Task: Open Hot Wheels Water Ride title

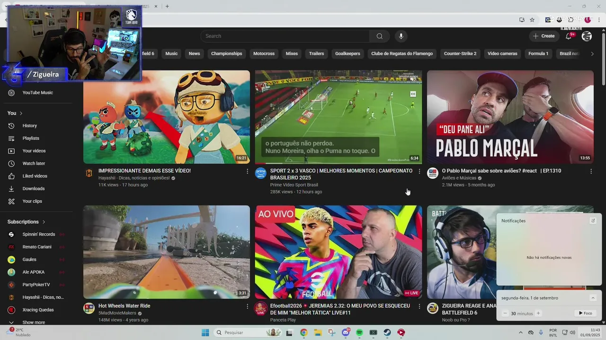Action: [x=124, y=306]
